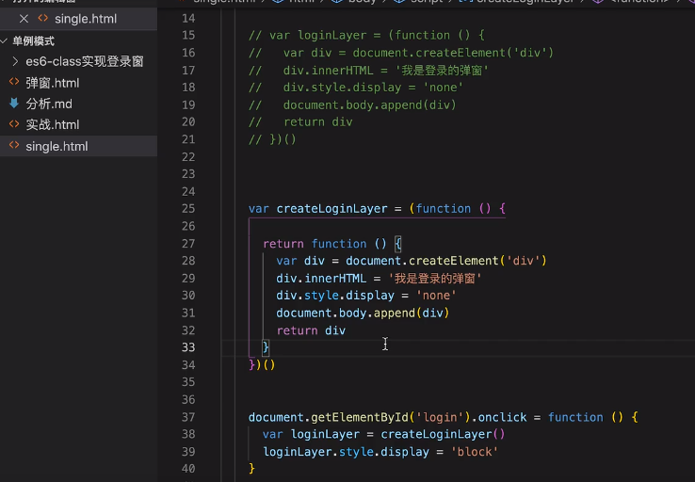Select the open editor entry single.html
The width and height of the screenshot is (695, 482).
pyautogui.click(x=86, y=19)
